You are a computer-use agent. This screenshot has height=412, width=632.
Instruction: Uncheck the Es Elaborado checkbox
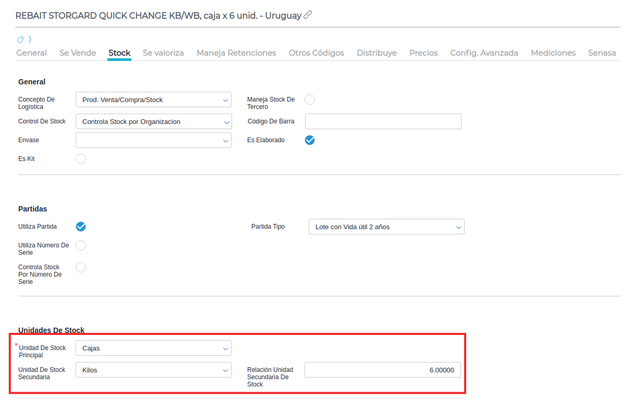[310, 140]
